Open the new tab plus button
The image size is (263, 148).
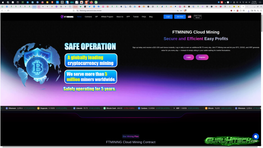tap(247, 7)
